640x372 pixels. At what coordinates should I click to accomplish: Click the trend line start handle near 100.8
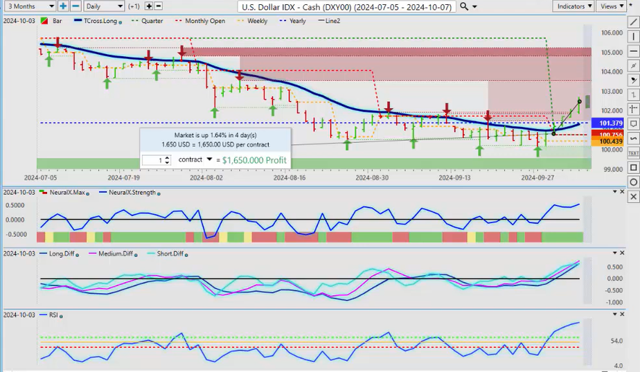pyautogui.click(x=554, y=134)
